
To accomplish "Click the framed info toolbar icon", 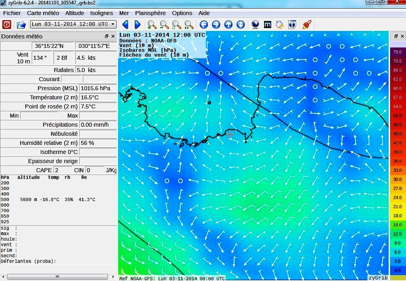I will click(292, 25).
